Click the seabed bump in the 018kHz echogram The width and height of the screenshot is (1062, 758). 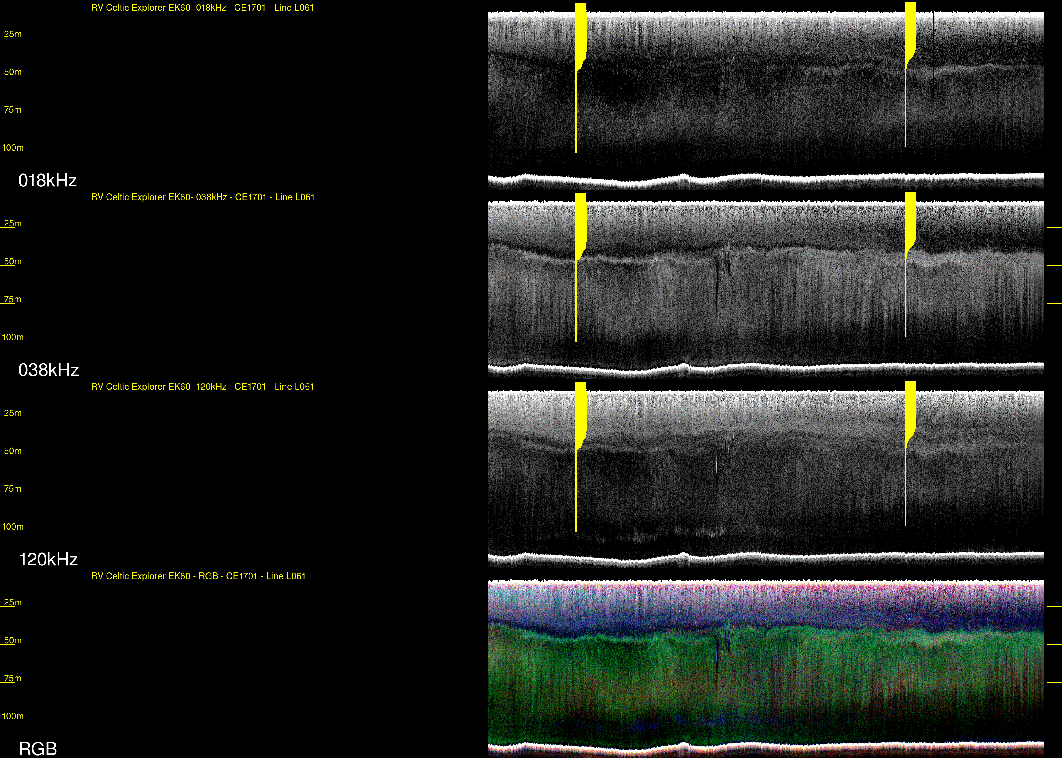click(684, 177)
